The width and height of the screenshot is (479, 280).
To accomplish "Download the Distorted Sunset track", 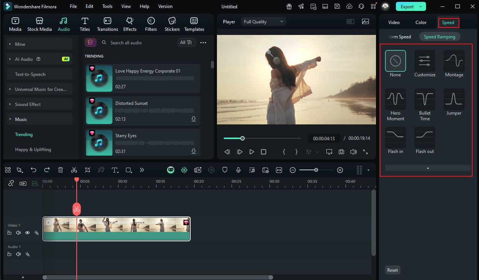I will pos(194,119).
